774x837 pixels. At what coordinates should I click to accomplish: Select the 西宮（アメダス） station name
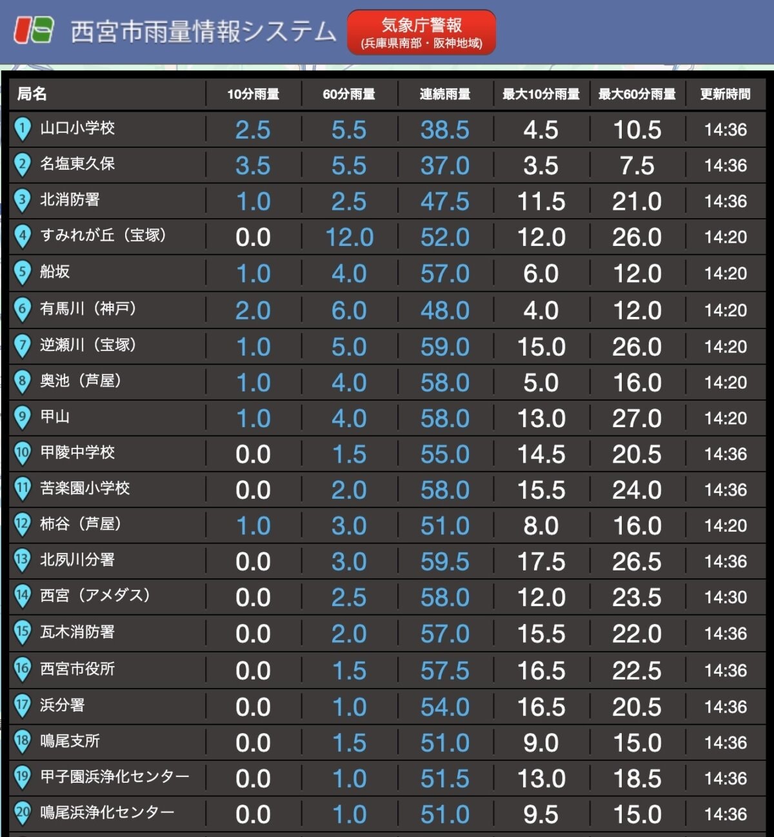tap(96, 595)
